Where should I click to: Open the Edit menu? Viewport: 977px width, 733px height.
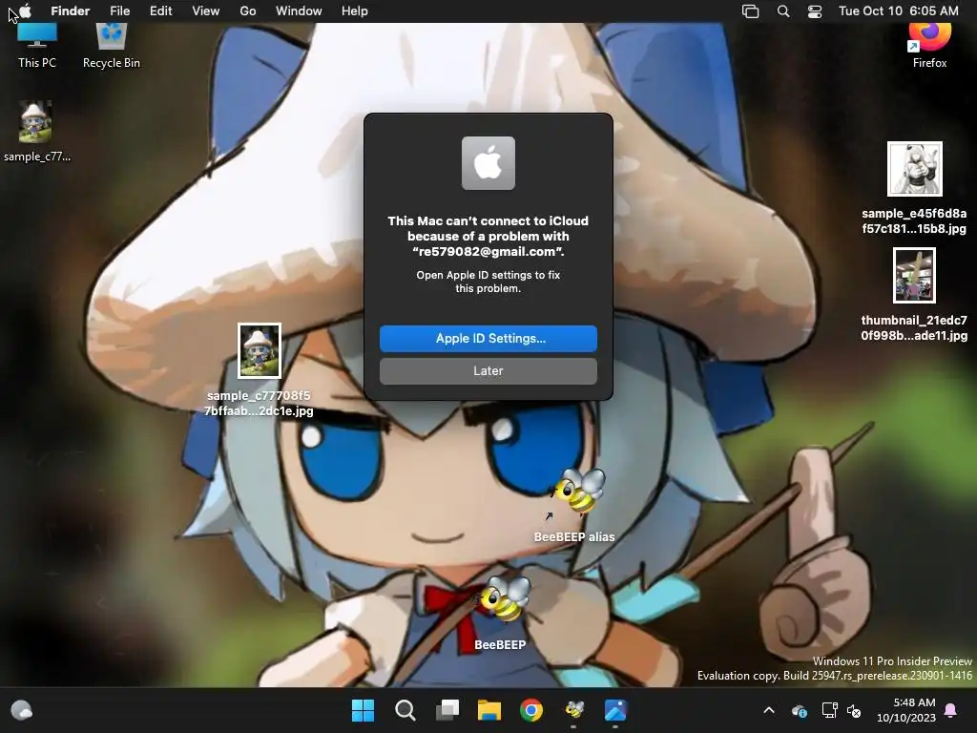tap(160, 11)
